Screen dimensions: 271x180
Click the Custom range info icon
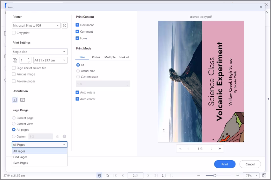[64, 137]
